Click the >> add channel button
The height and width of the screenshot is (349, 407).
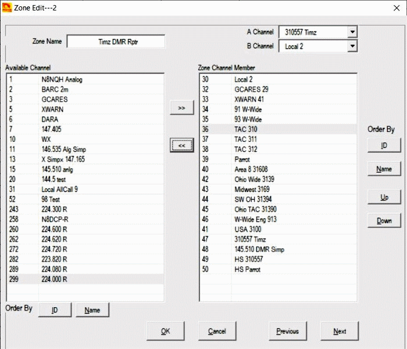tap(181, 108)
